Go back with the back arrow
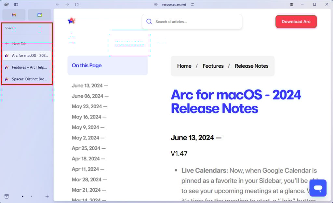The height and width of the screenshot is (203, 333). (x=57, y=4)
